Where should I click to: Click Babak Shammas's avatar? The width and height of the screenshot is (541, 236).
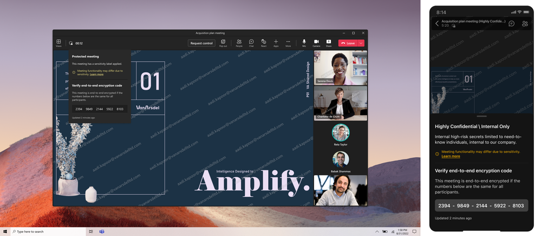tap(341, 159)
